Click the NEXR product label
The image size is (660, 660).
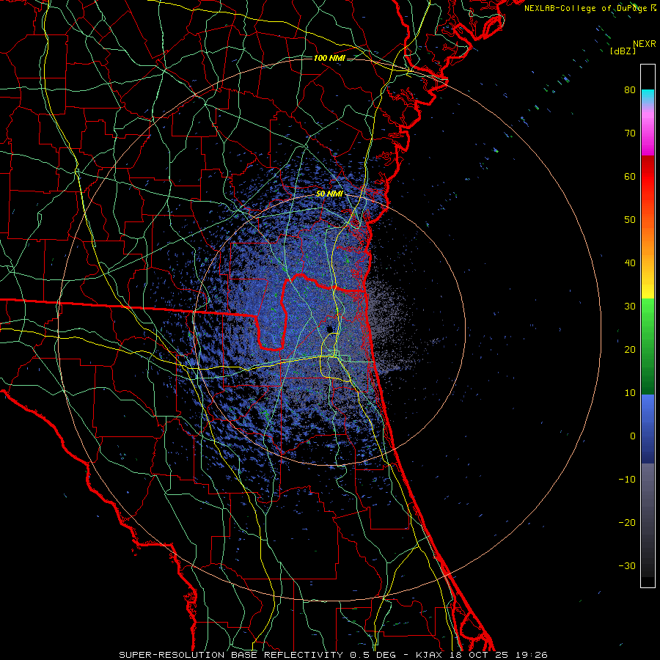tap(644, 44)
